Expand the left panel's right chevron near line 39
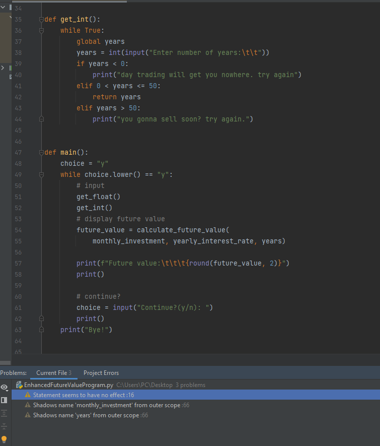Viewport: 380px width, 446px height. click(x=3, y=68)
